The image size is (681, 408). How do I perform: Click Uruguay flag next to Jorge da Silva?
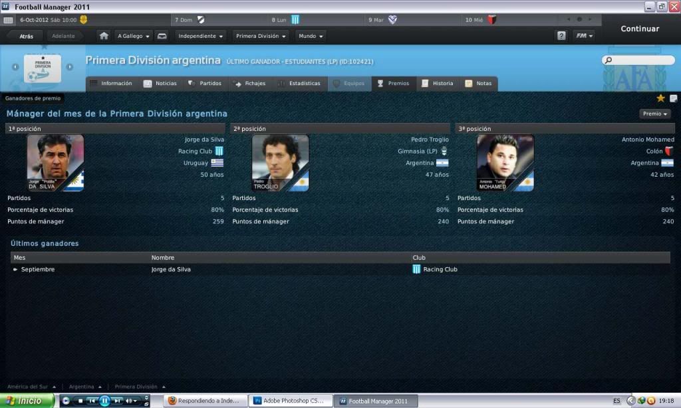[x=217, y=163]
